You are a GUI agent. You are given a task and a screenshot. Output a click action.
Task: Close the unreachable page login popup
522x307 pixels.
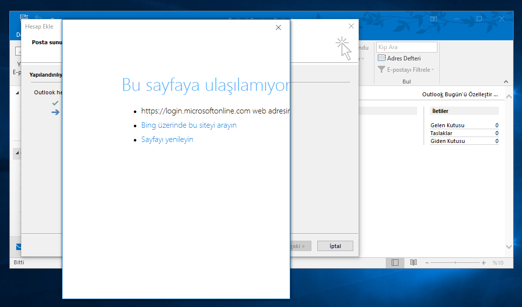coord(278,28)
